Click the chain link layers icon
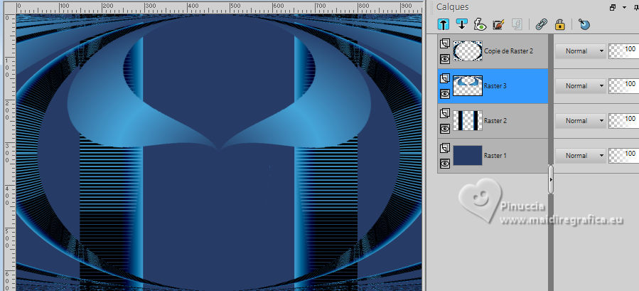This screenshot has width=639, height=291. tap(541, 24)
